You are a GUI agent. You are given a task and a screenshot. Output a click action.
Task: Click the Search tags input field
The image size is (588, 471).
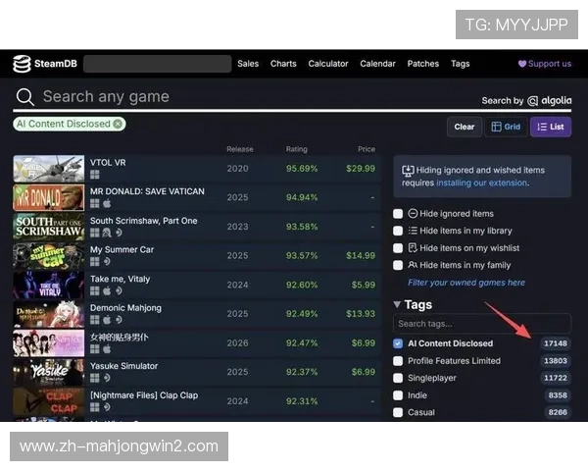tap(481, 324)
